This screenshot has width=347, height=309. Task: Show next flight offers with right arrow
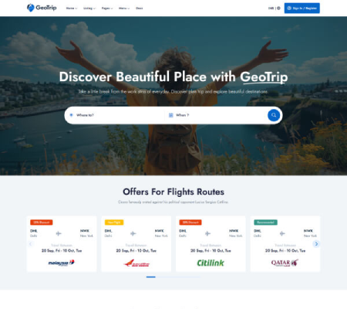(x=316, y=243)
